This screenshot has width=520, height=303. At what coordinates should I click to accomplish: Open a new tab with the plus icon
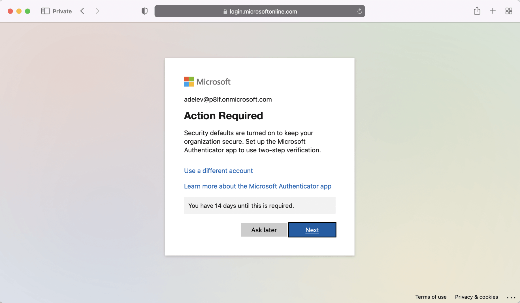(x=493, y=11)
